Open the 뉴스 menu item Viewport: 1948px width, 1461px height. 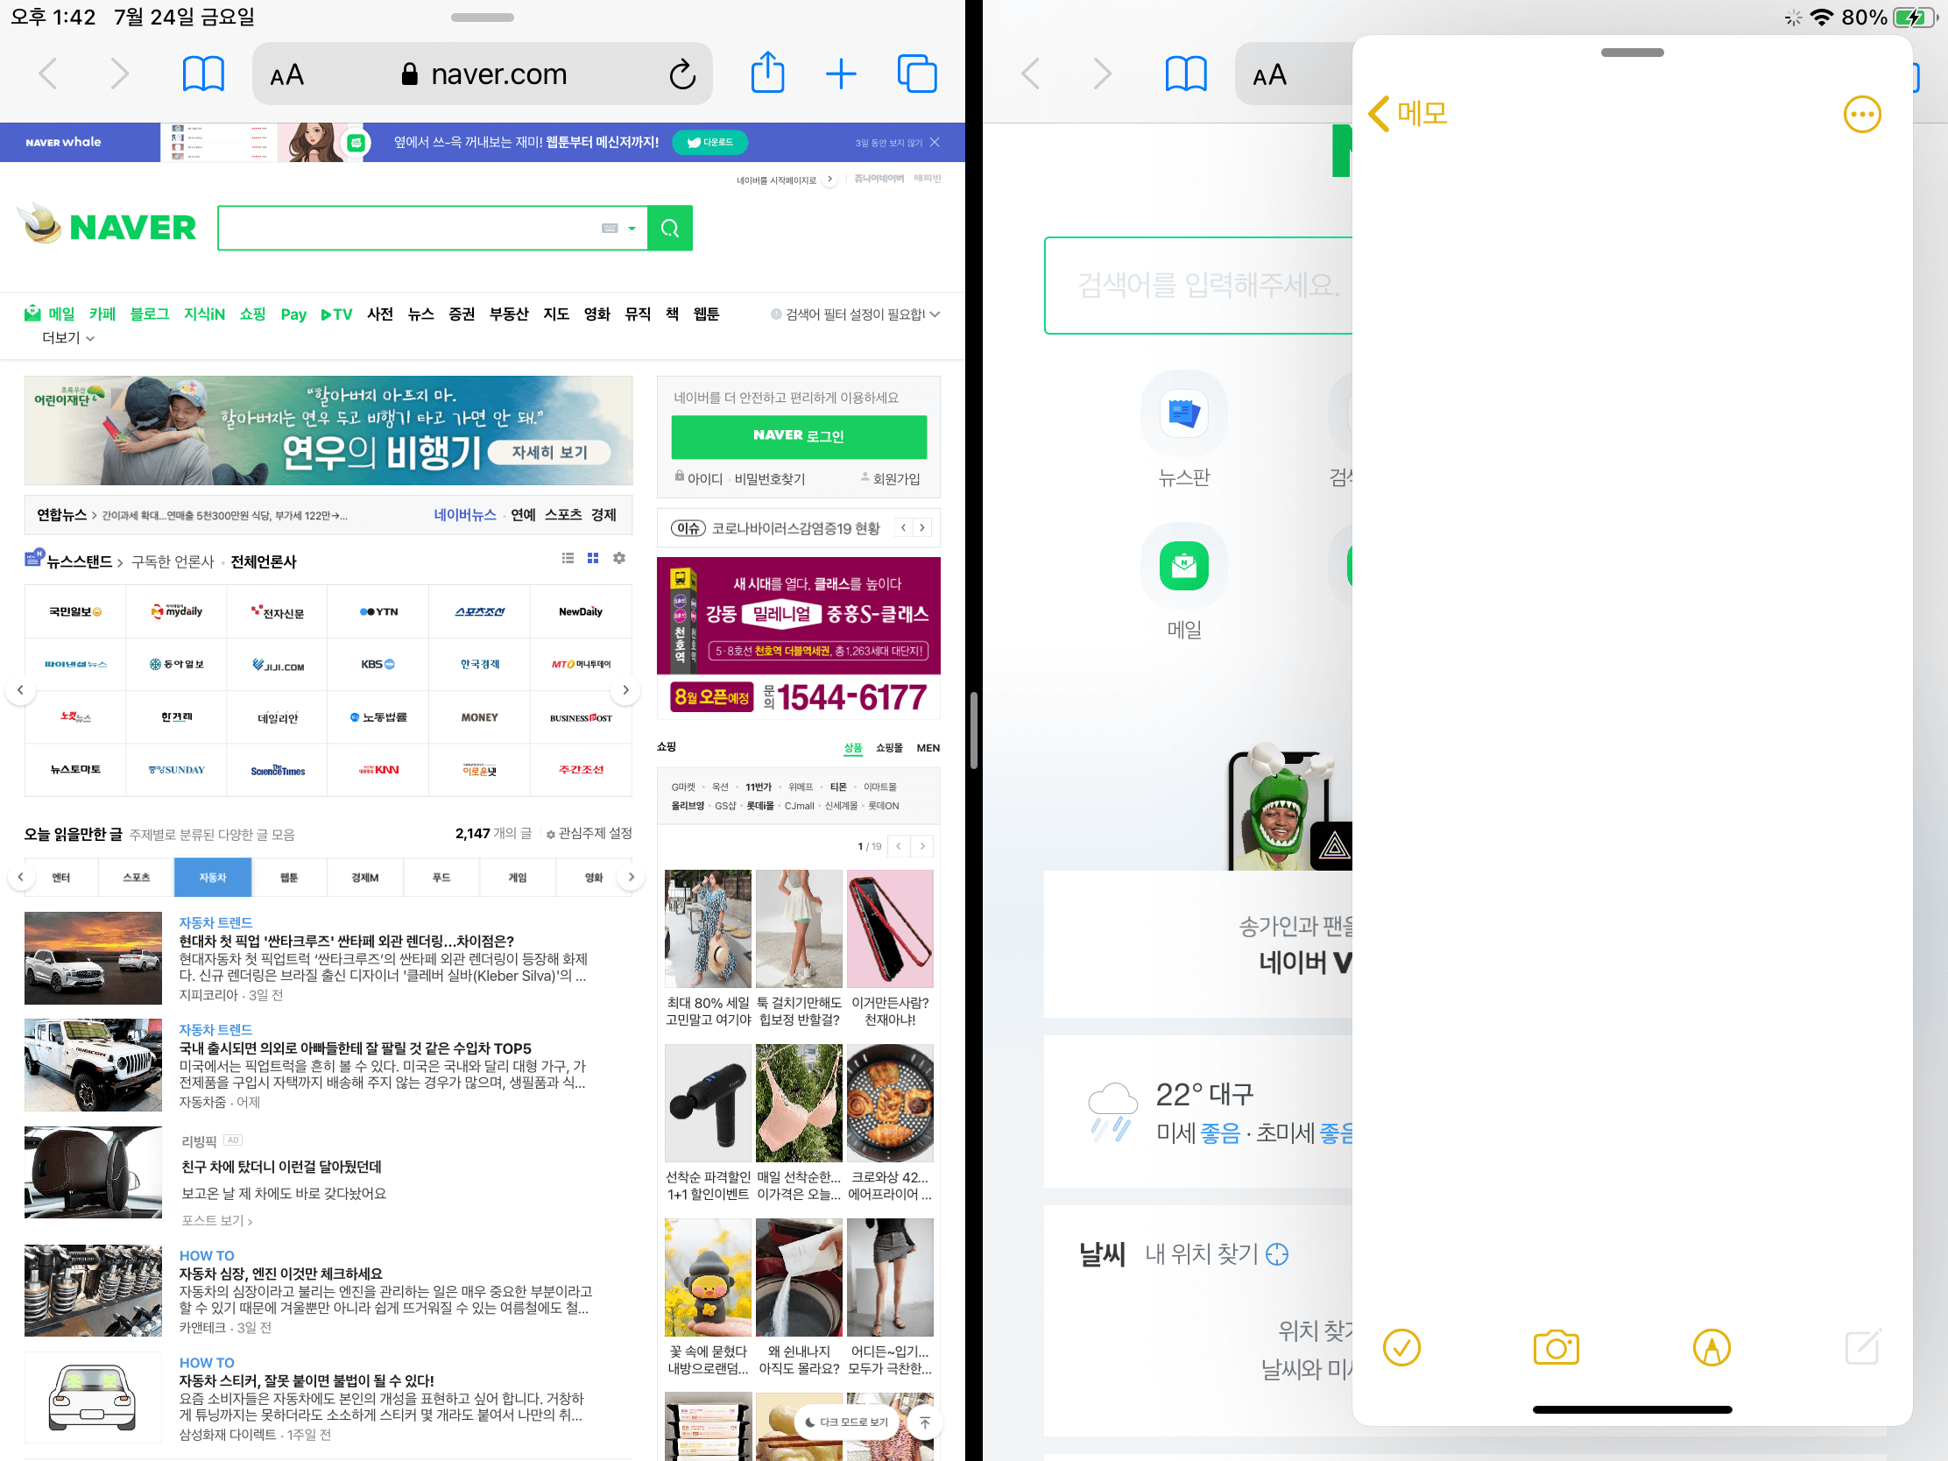(421, 314)
